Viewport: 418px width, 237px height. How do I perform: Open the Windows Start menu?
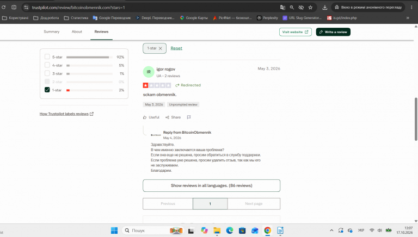(114, 230)
